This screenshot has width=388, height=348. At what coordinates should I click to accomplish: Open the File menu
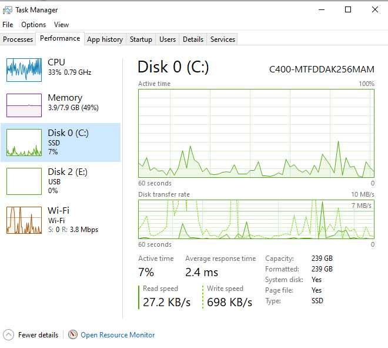8,25
